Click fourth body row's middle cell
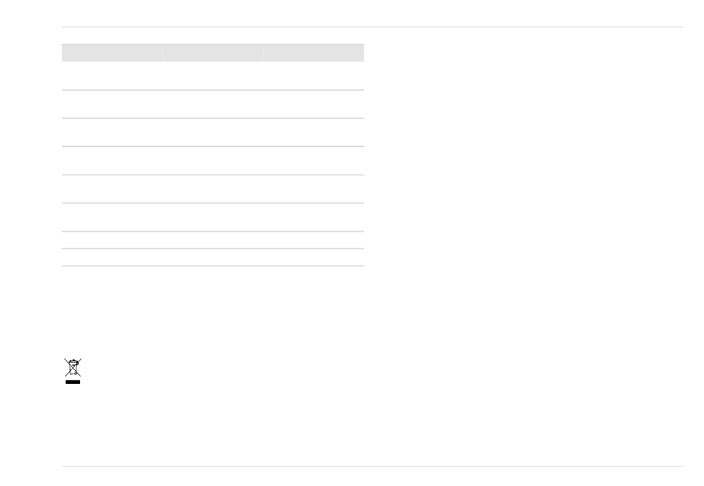704x486 pixels. (213, 161)
